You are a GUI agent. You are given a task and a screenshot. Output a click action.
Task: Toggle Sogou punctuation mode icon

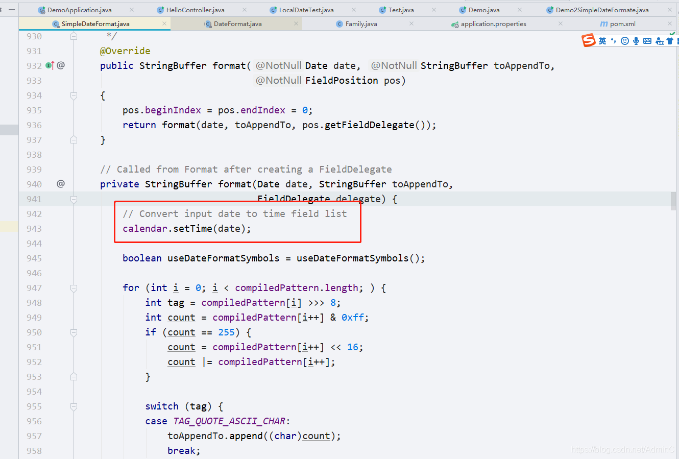click(613, 41)
